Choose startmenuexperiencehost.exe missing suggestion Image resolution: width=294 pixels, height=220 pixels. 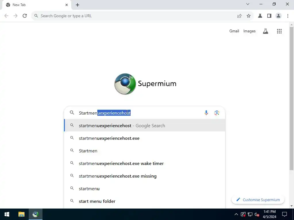[x=145, y=176]
